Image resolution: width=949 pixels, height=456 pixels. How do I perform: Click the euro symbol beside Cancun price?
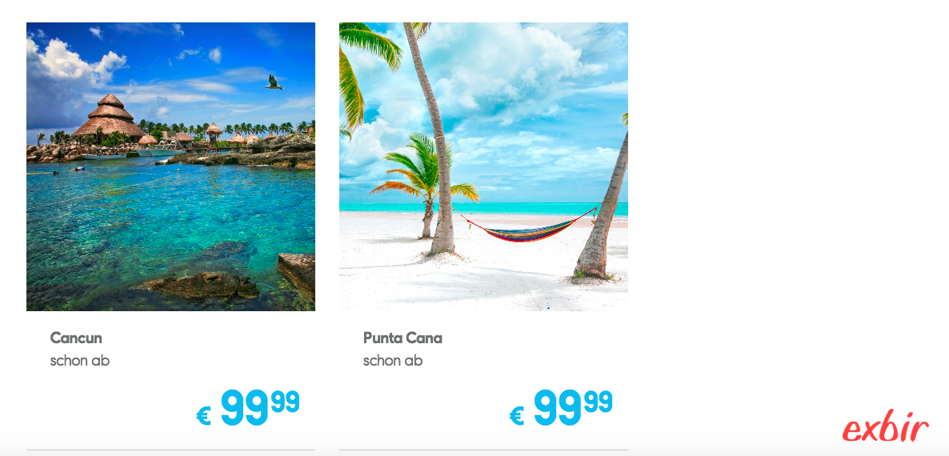(204, 415)
